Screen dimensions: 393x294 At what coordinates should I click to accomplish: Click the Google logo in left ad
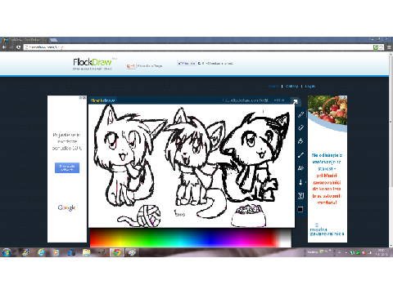tap(66, 207)
